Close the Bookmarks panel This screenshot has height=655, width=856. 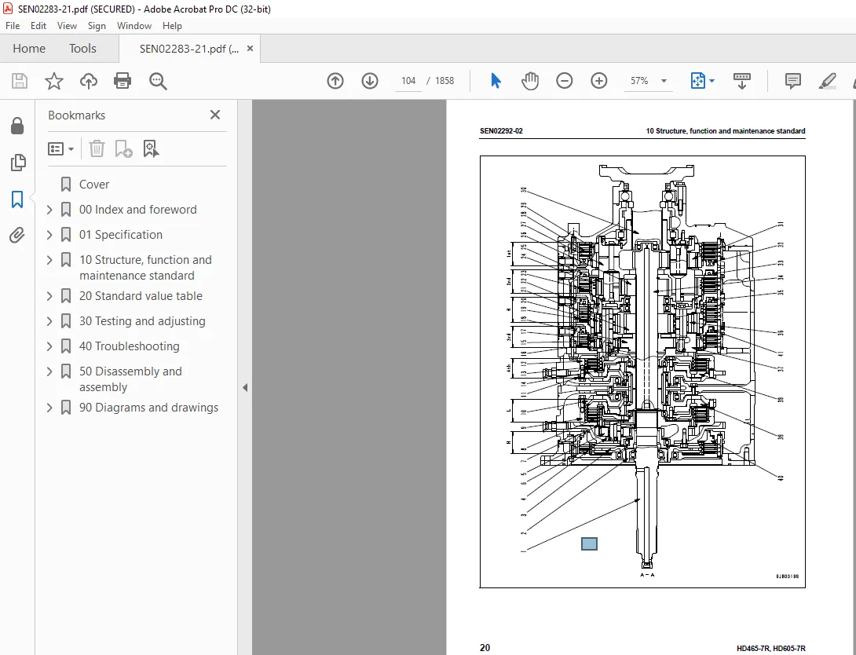[x=215, y=115]
